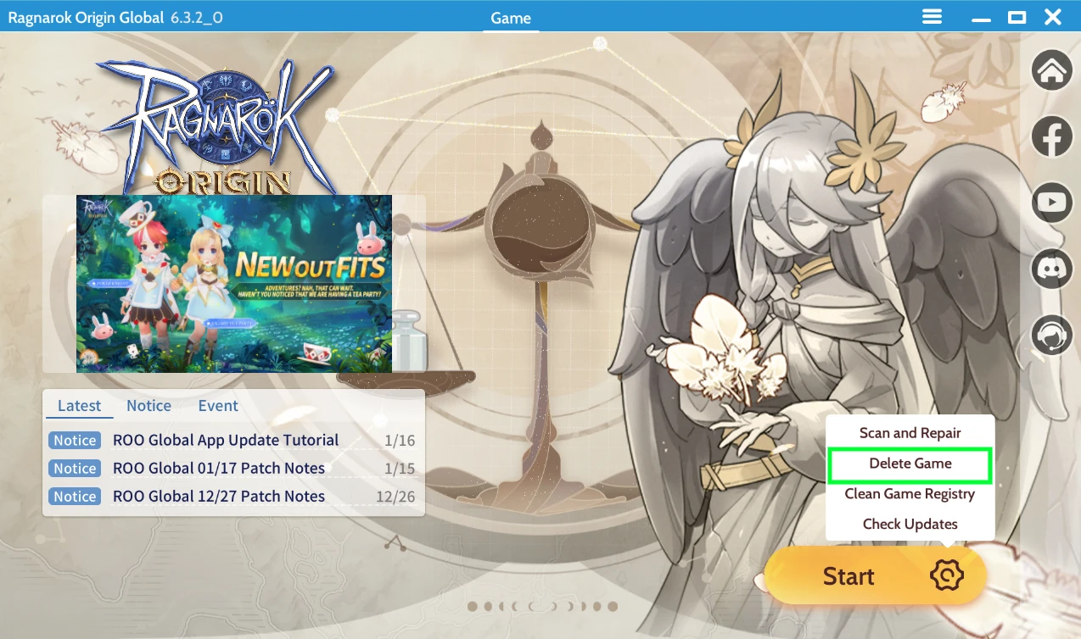Choose Clean Game Registry option
Screen dimensions: 1081x639
[910, 494]
